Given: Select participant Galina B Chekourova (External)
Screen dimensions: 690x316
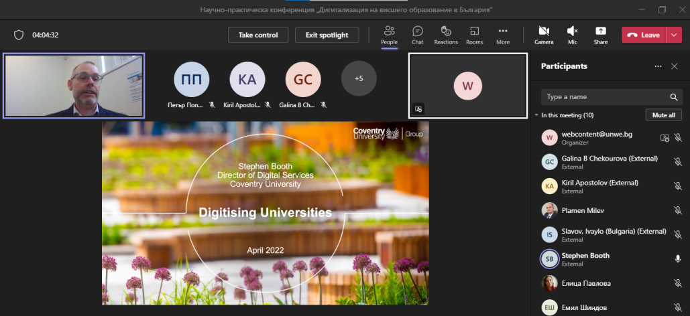Looking at the screenshot, I should click(610, 162).
